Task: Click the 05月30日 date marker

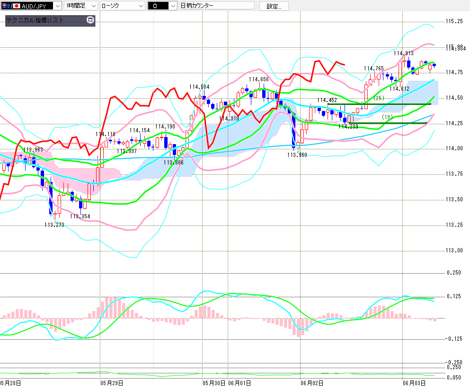Action: 214,383
